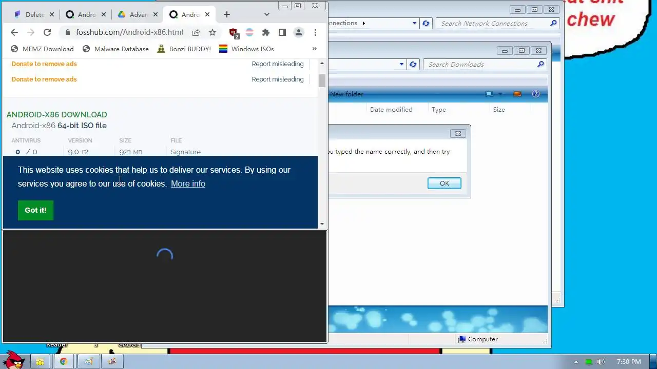The image size is (657, 369).
Task: Close the Delete tab
Action: tap(51, 14)
